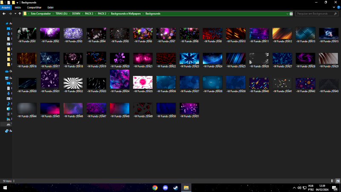
Task: Open the notification center icon
Action: point(335,188)
